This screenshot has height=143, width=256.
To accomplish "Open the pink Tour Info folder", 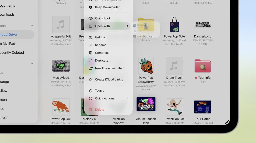I will pos(203,66).
